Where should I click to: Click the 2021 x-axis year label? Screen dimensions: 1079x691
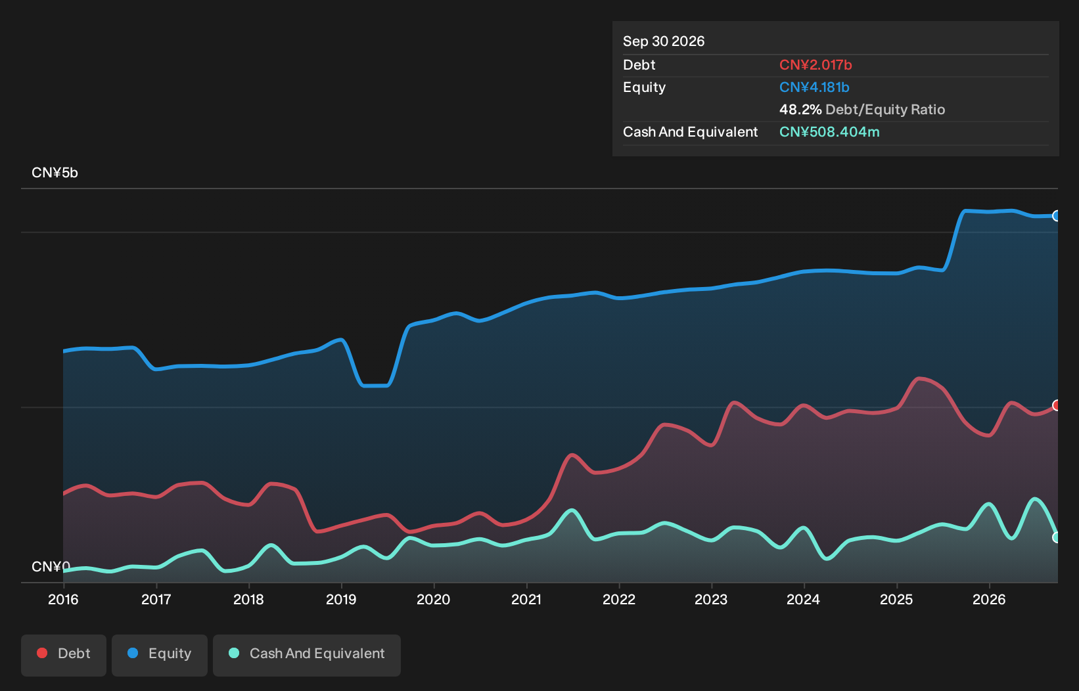(526, 599)
